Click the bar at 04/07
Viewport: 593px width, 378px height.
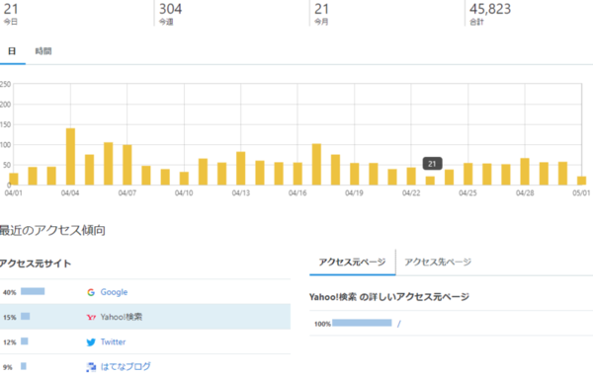click(127, 165)
